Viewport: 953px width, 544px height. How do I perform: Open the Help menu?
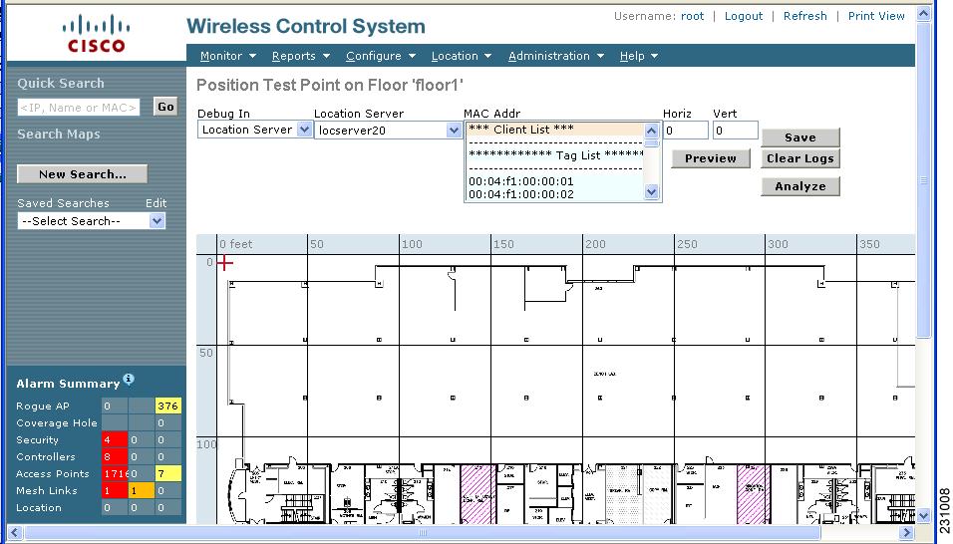(x=639, y=56)
